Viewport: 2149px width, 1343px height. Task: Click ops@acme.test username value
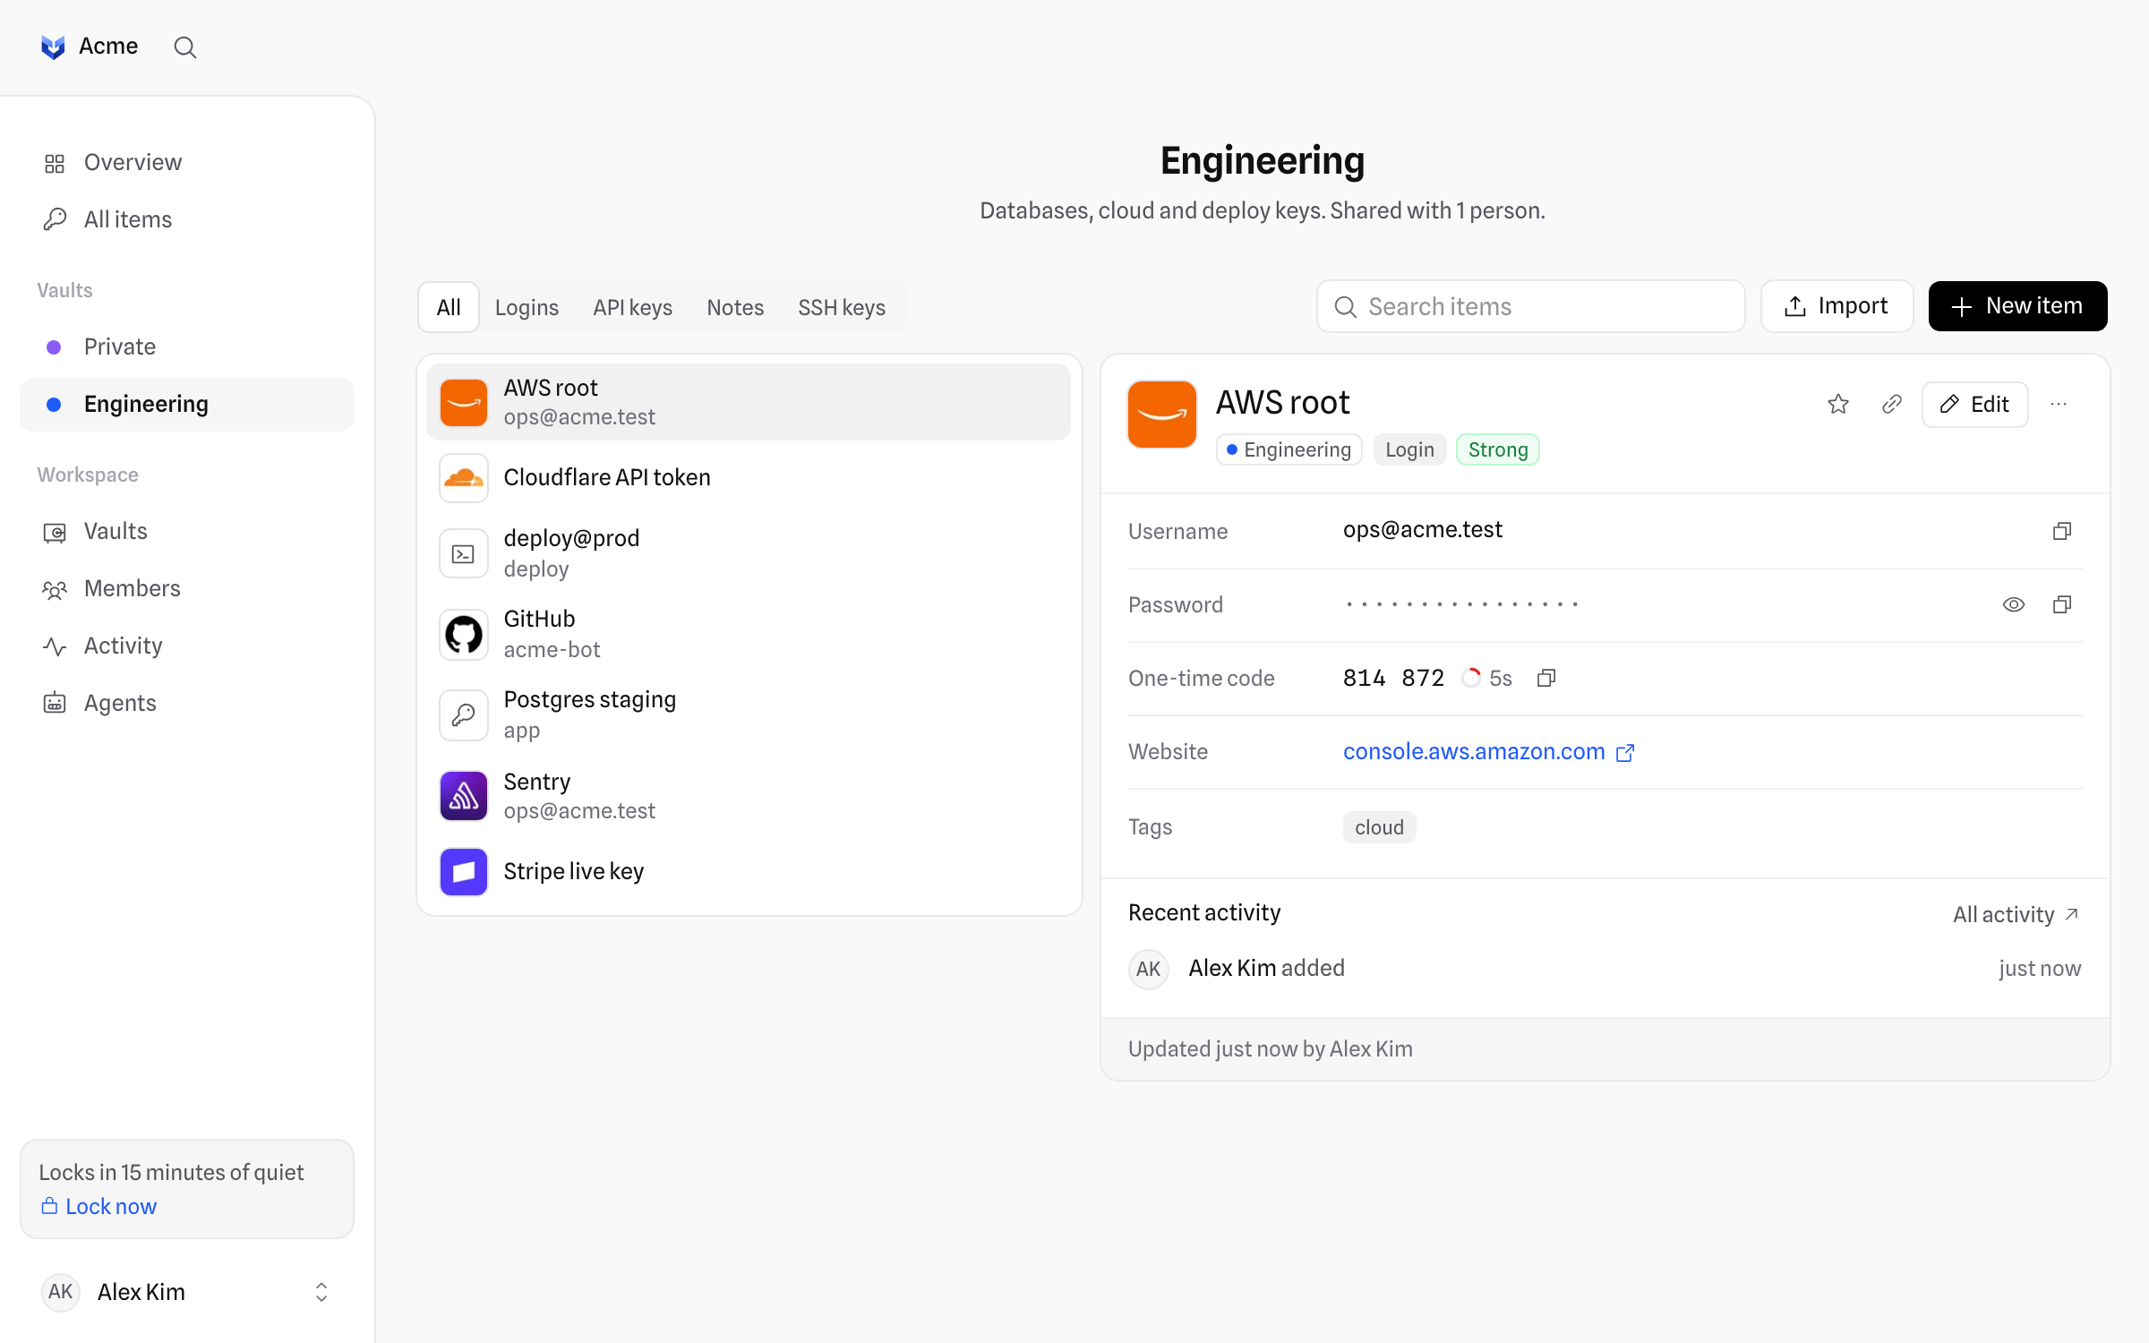tap(1422, 530)
